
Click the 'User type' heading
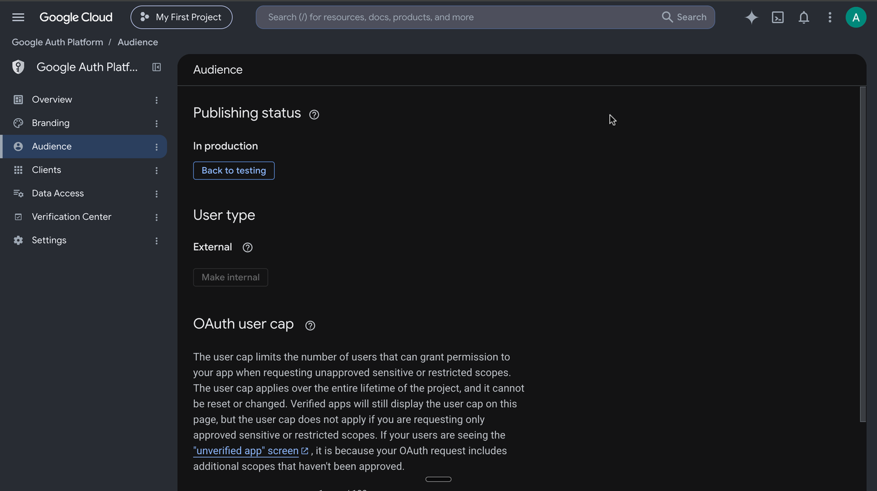point(224,215)
